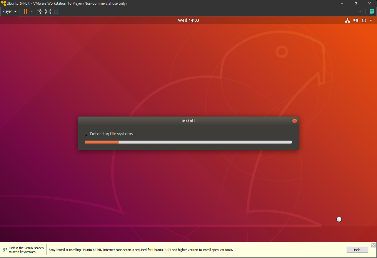Pause the virtual machine
Screen dimensions: 377x258
[x=26, y=11]
